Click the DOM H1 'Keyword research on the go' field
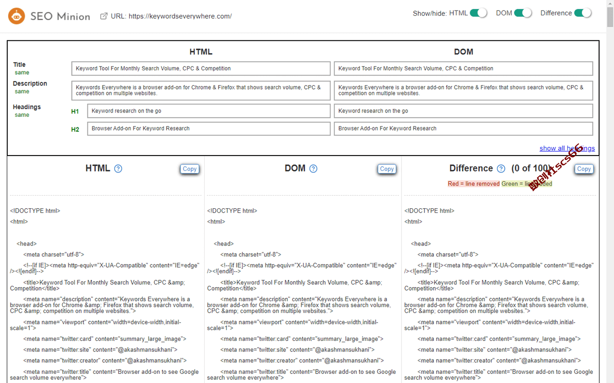Image resolution: width=614 pixels, height=383 pixels. pyautogui.click(x=463, y=111)
